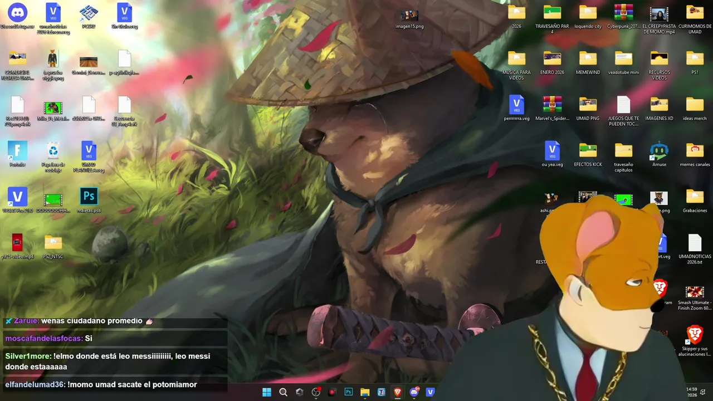The width and height of the screenshot is (713, 401).
Task: Open VEGAS Pro from the taskbar
Action: click(x=430, y=392)
